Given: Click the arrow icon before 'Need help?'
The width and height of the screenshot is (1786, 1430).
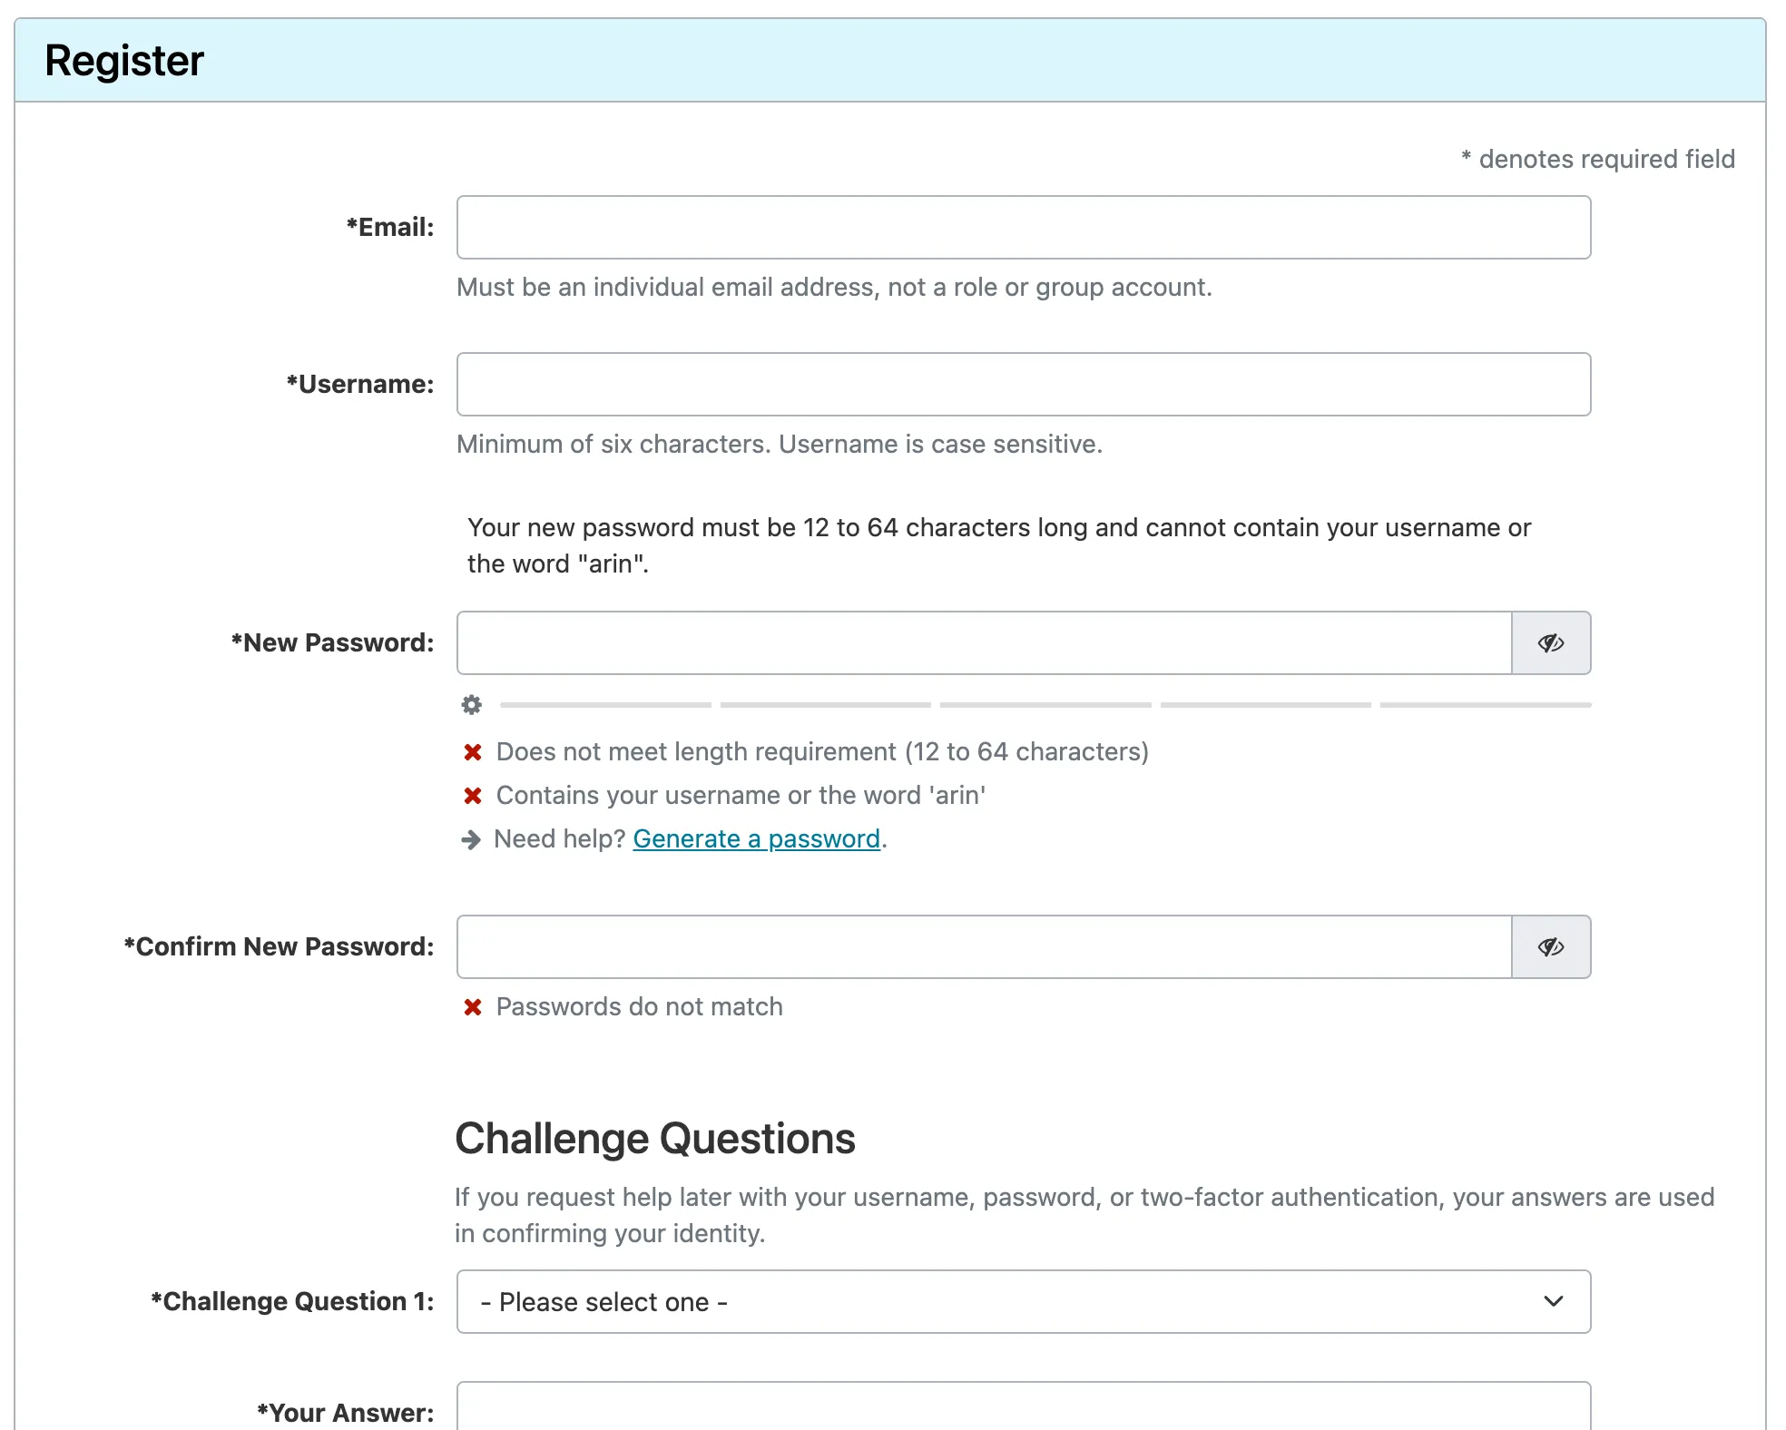Looking at the screenshot, I should point(471,839).
